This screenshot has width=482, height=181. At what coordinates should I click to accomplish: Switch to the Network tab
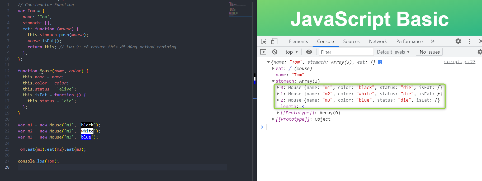coord(378,41)
